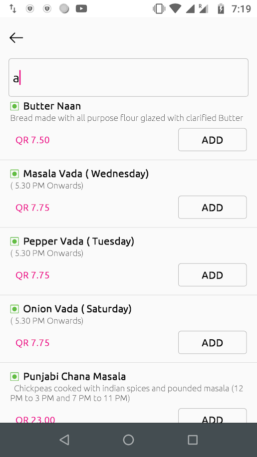
Task: Tap the Android back navigation triangle
Action: (64, 440)
